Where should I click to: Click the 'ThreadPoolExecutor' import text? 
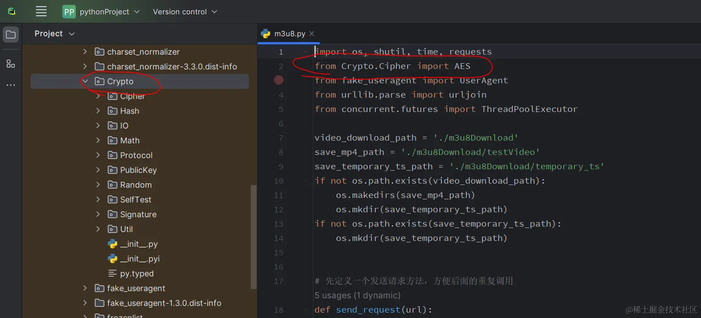tap(529, 109)
